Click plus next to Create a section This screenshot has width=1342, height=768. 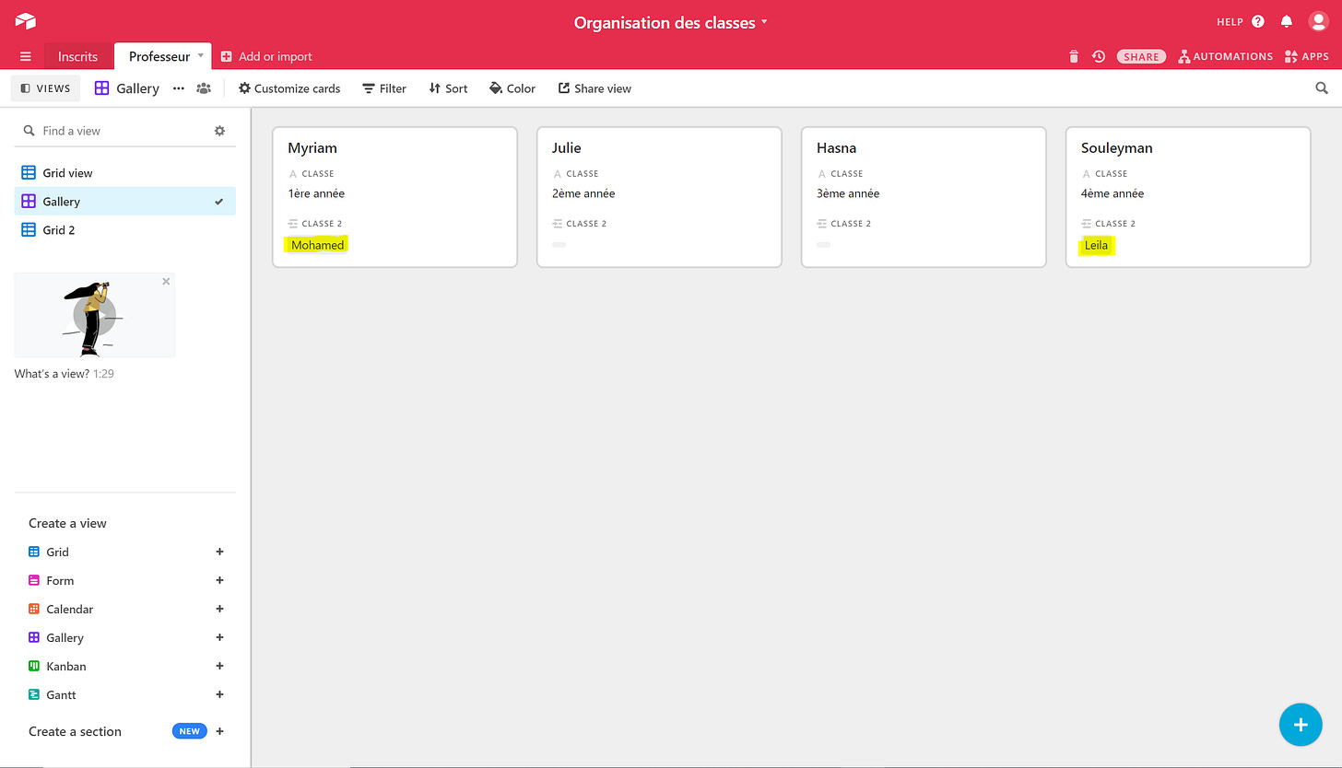click(219, 731)
